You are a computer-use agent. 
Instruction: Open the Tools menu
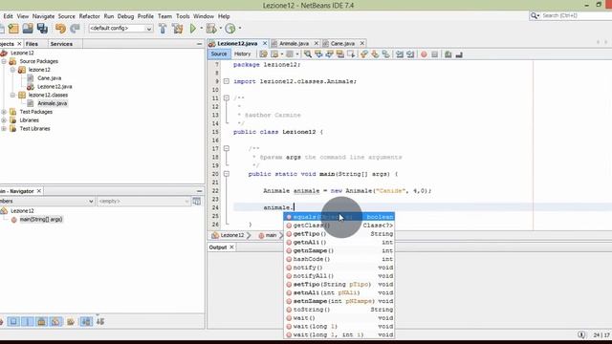click(x=183, y=16)
